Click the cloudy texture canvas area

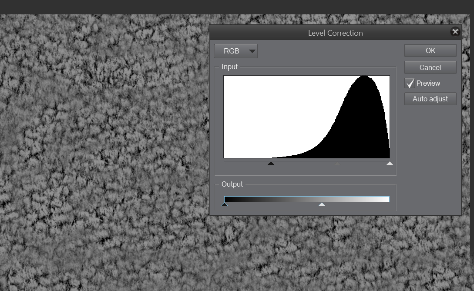(104, 174)
